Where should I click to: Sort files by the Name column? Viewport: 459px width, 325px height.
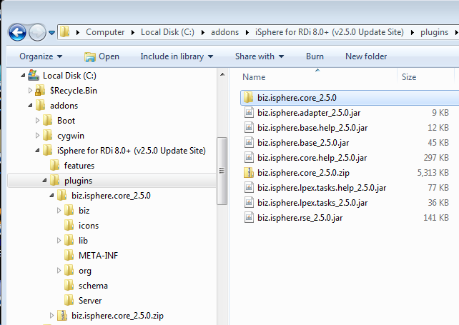tap(254, 77)
